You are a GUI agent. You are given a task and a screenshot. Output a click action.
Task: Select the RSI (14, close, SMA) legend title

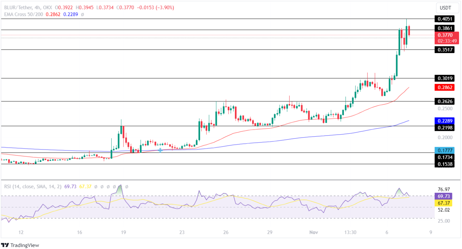click(x=33, y=186)
